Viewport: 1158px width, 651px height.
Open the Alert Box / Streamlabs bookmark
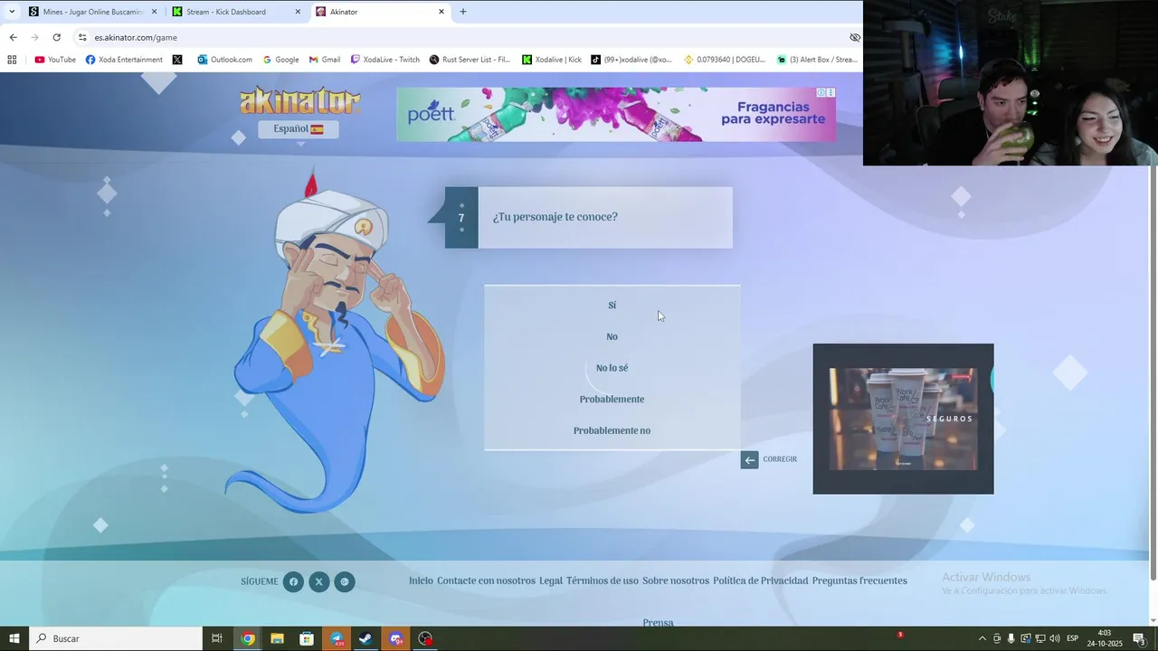point(817,60)
